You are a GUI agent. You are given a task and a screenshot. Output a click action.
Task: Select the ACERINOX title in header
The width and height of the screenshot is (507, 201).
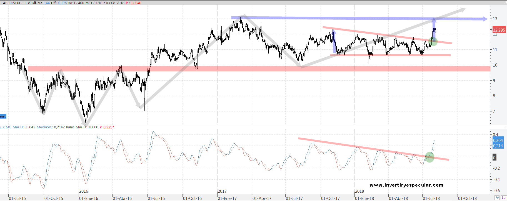[x=12, y=3]
